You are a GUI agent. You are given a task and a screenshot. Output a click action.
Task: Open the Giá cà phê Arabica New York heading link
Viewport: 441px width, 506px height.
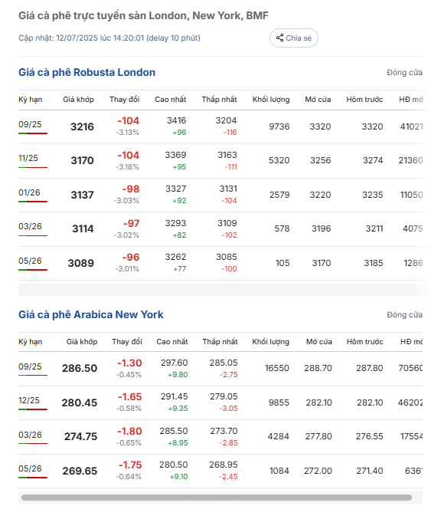tap(91, 314)
